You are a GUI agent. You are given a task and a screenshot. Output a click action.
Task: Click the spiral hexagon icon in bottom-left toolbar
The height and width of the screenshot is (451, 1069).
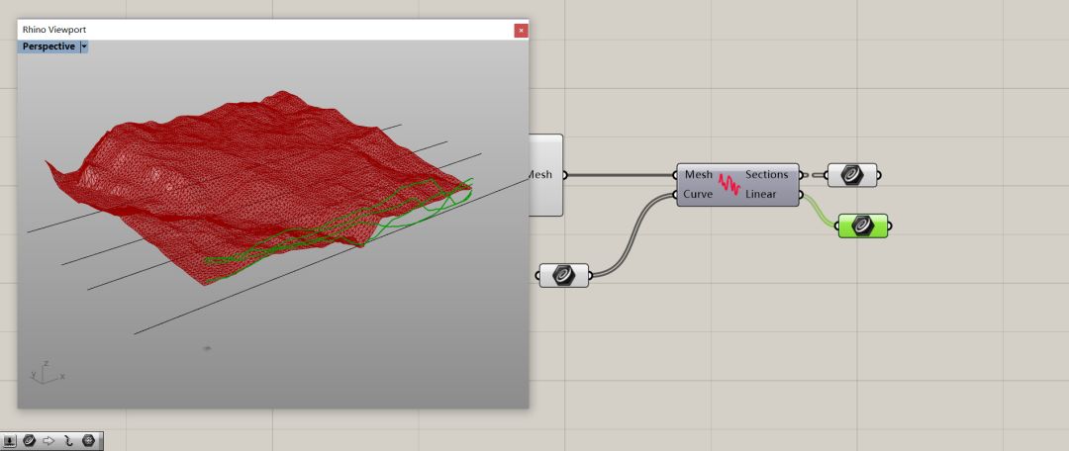(29, 441)
